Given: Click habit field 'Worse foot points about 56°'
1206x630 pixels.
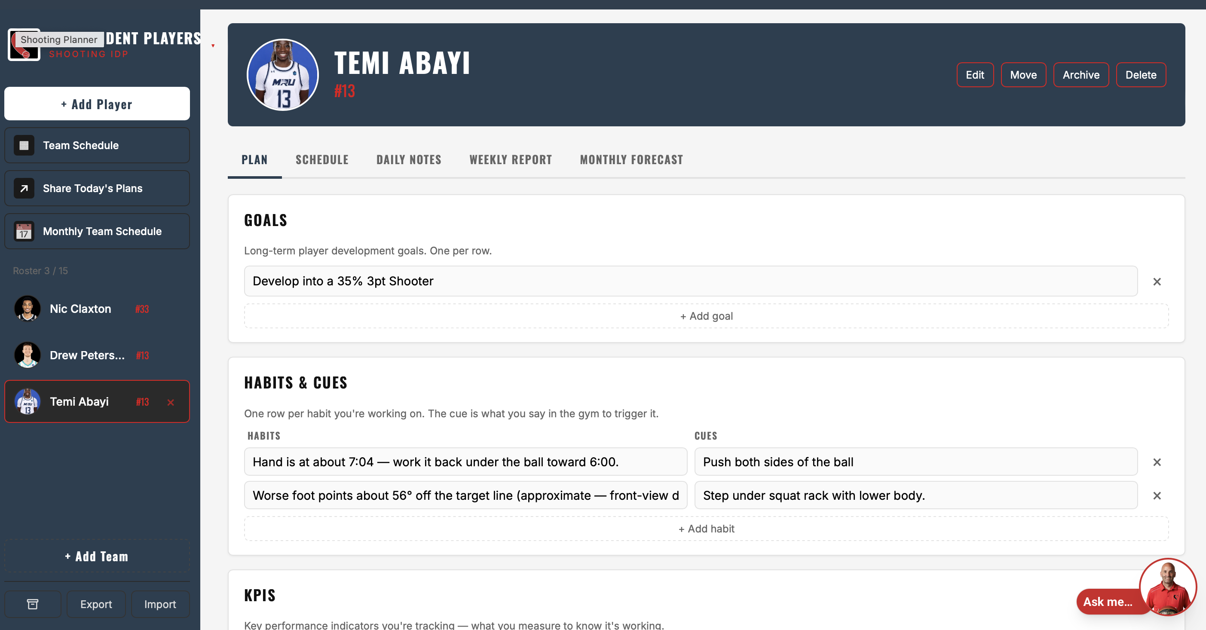Looking at the screenshot, I should point(466,495).
